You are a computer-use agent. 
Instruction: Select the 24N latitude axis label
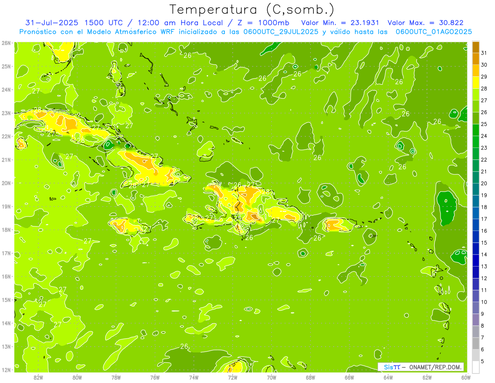(6, 90)
